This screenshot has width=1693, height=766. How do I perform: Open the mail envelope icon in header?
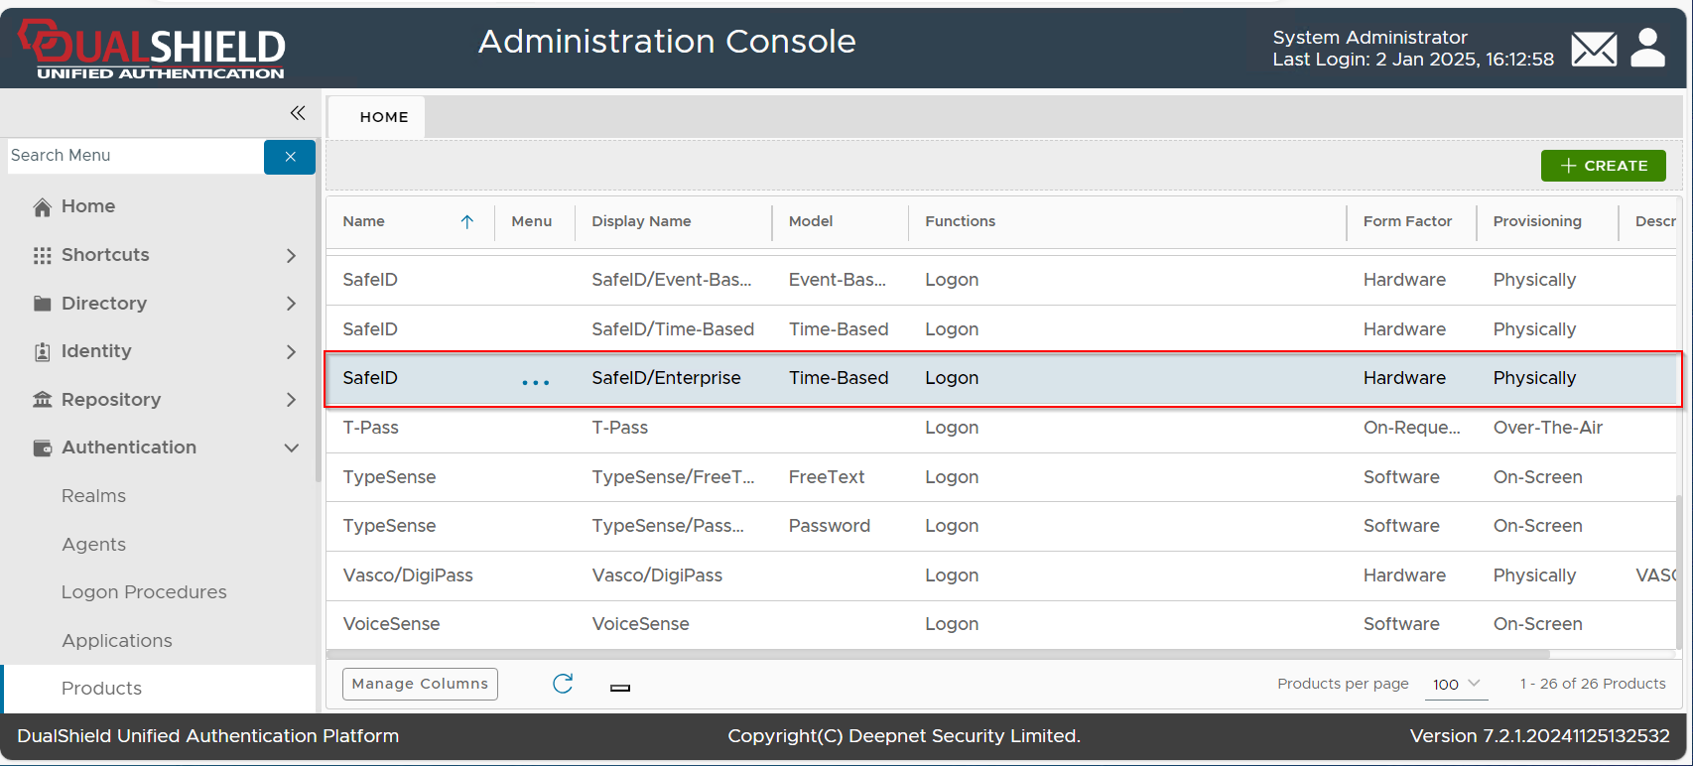1594,49
